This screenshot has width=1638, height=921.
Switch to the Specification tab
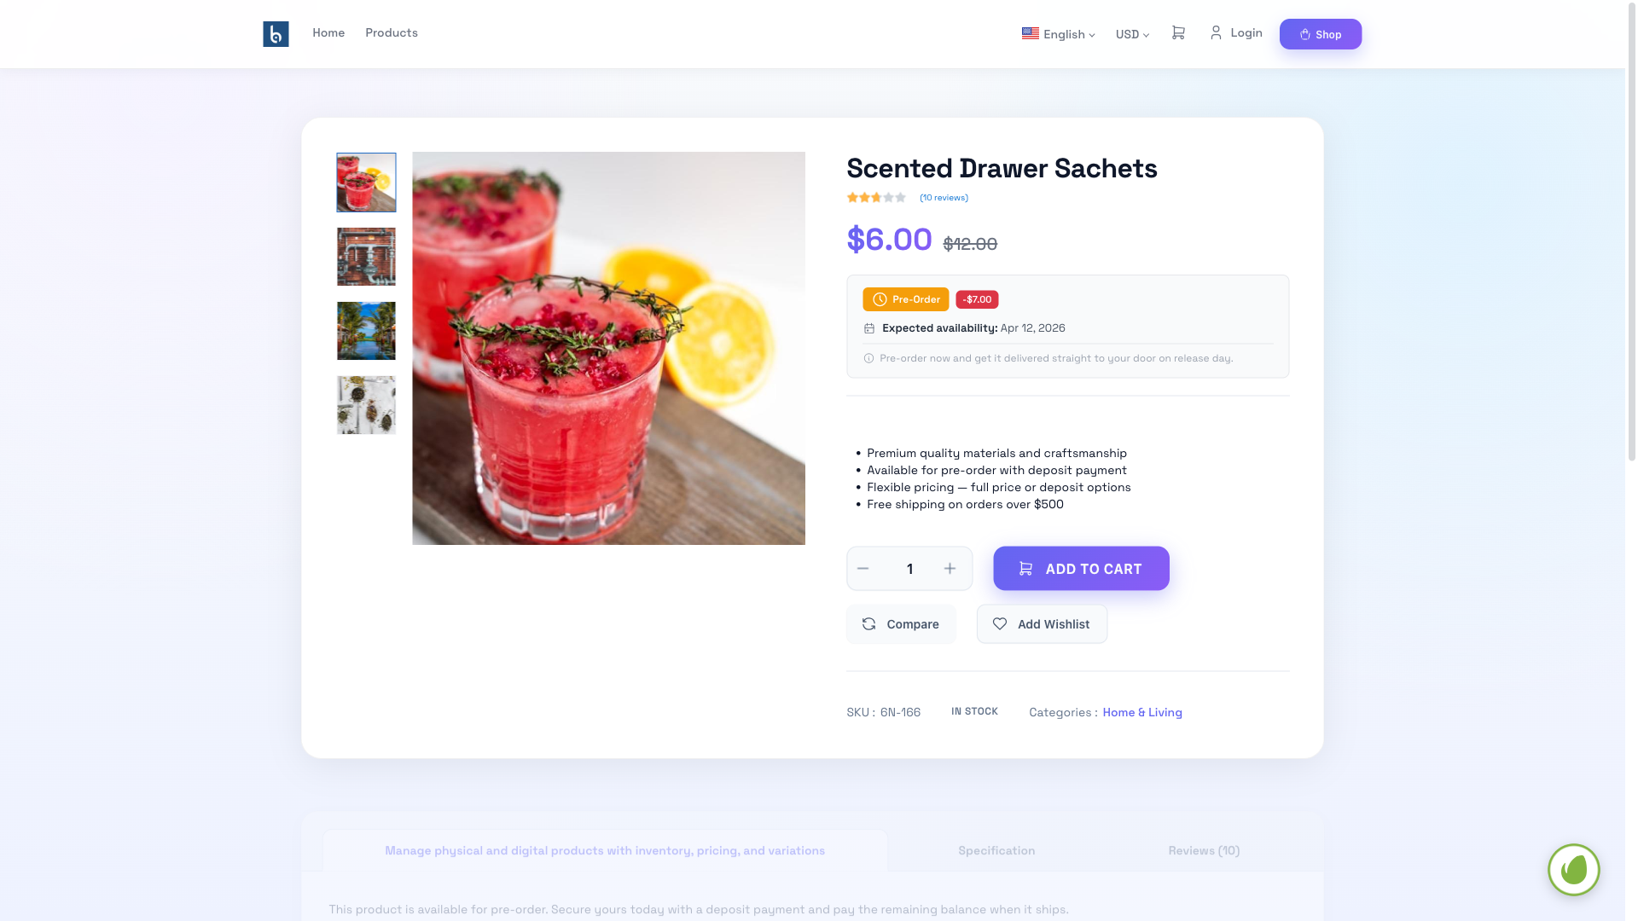click(996, 850)
